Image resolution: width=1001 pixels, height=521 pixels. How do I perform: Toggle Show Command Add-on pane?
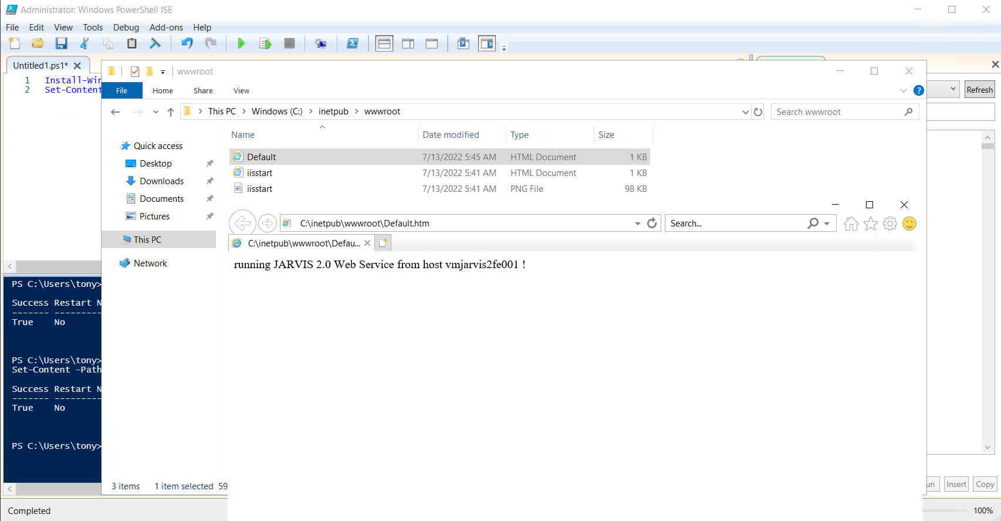tap(487, 43)
